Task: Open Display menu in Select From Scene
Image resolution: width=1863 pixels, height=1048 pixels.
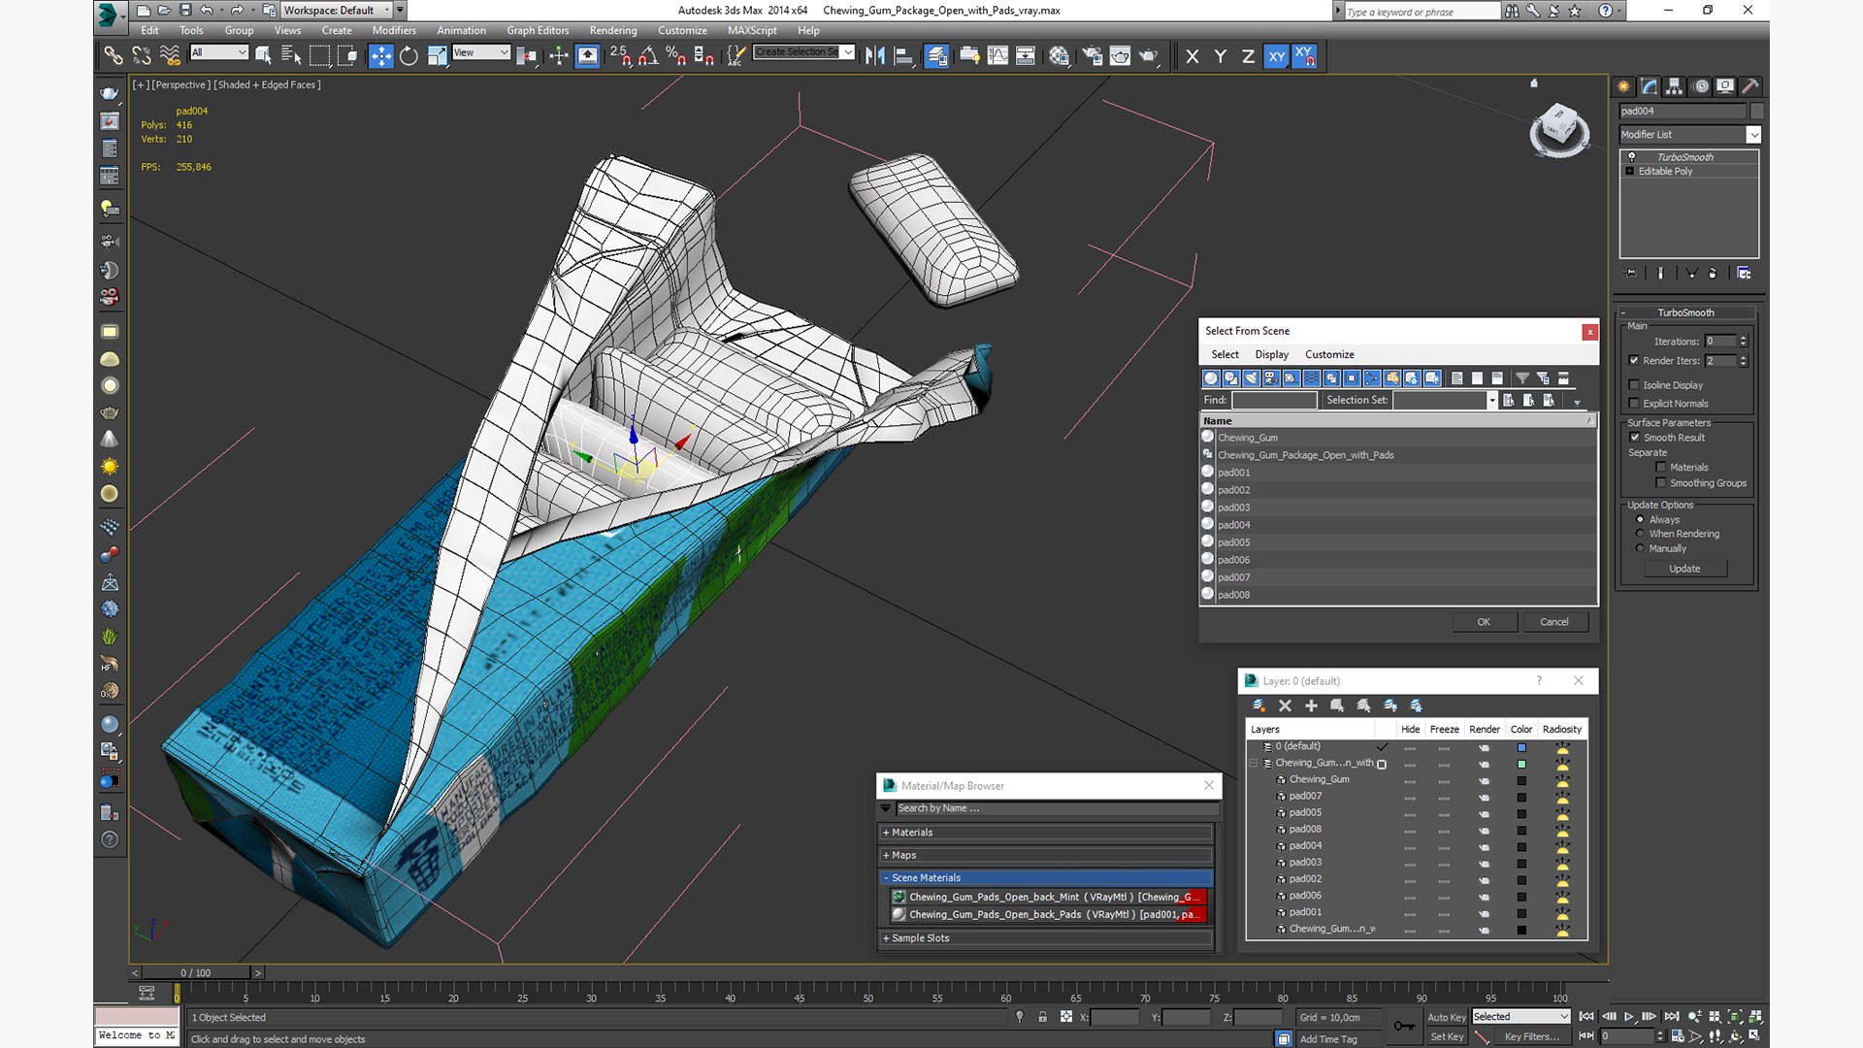Action: click(x=1271, y=354)
